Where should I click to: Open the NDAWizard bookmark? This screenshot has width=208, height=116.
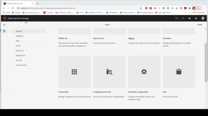click(112, 12)
